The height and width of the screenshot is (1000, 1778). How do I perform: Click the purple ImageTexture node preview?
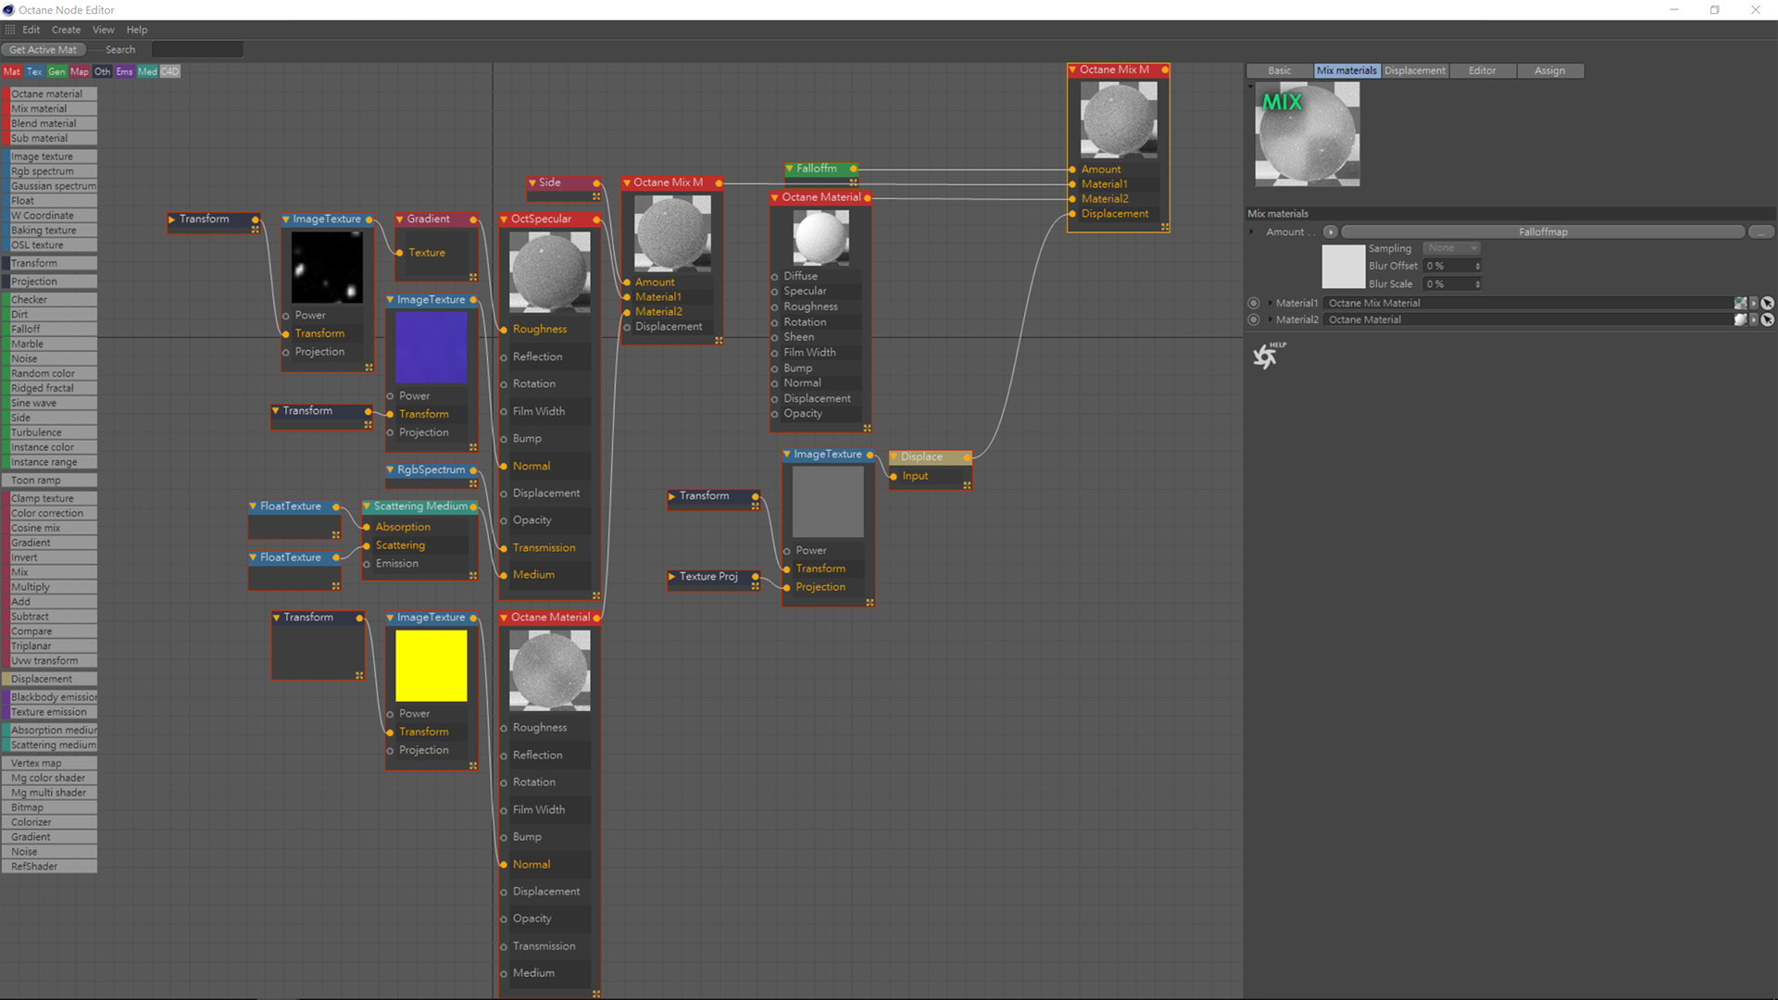pyautogui.click(x=432, y=347)
